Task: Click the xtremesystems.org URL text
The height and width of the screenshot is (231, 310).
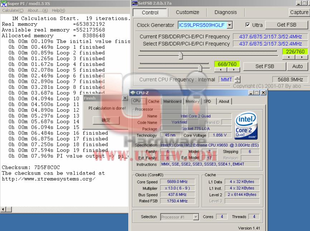Action: [49, 179]
